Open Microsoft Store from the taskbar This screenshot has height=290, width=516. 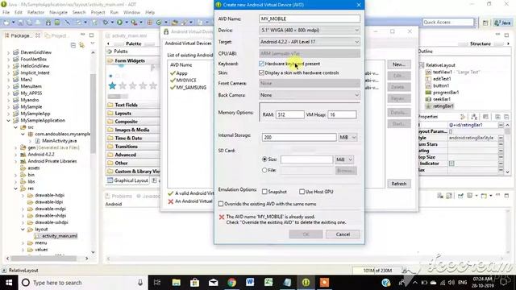(194, 283)
